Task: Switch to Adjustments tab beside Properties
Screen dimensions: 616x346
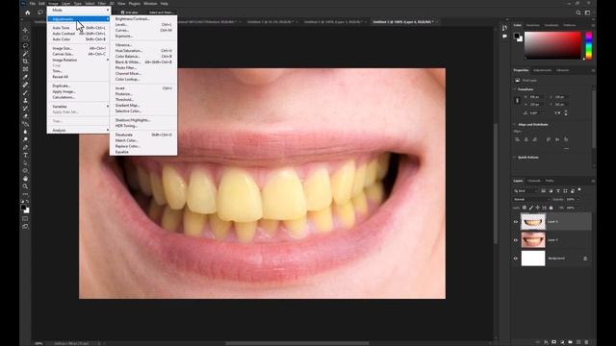Action: [542, 70]
